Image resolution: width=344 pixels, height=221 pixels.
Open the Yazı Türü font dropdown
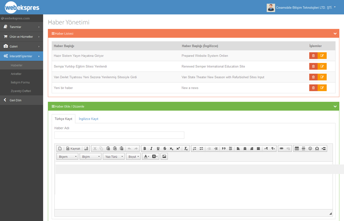point(114,157)
